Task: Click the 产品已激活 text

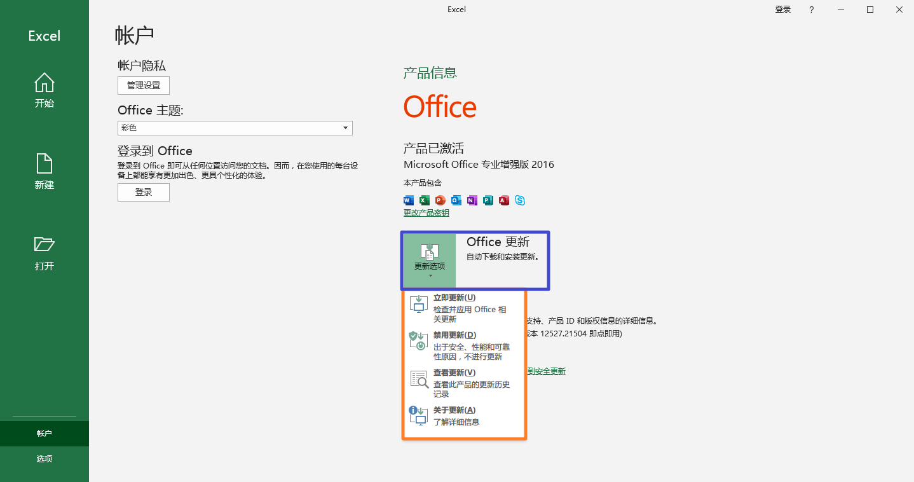Action: pyautogui.click(x=433, y=149)
